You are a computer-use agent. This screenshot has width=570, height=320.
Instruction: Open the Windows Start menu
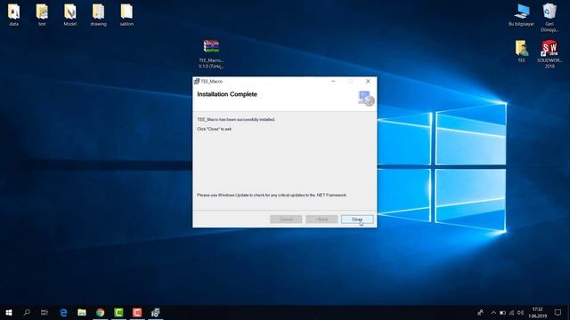coord(9,312)
